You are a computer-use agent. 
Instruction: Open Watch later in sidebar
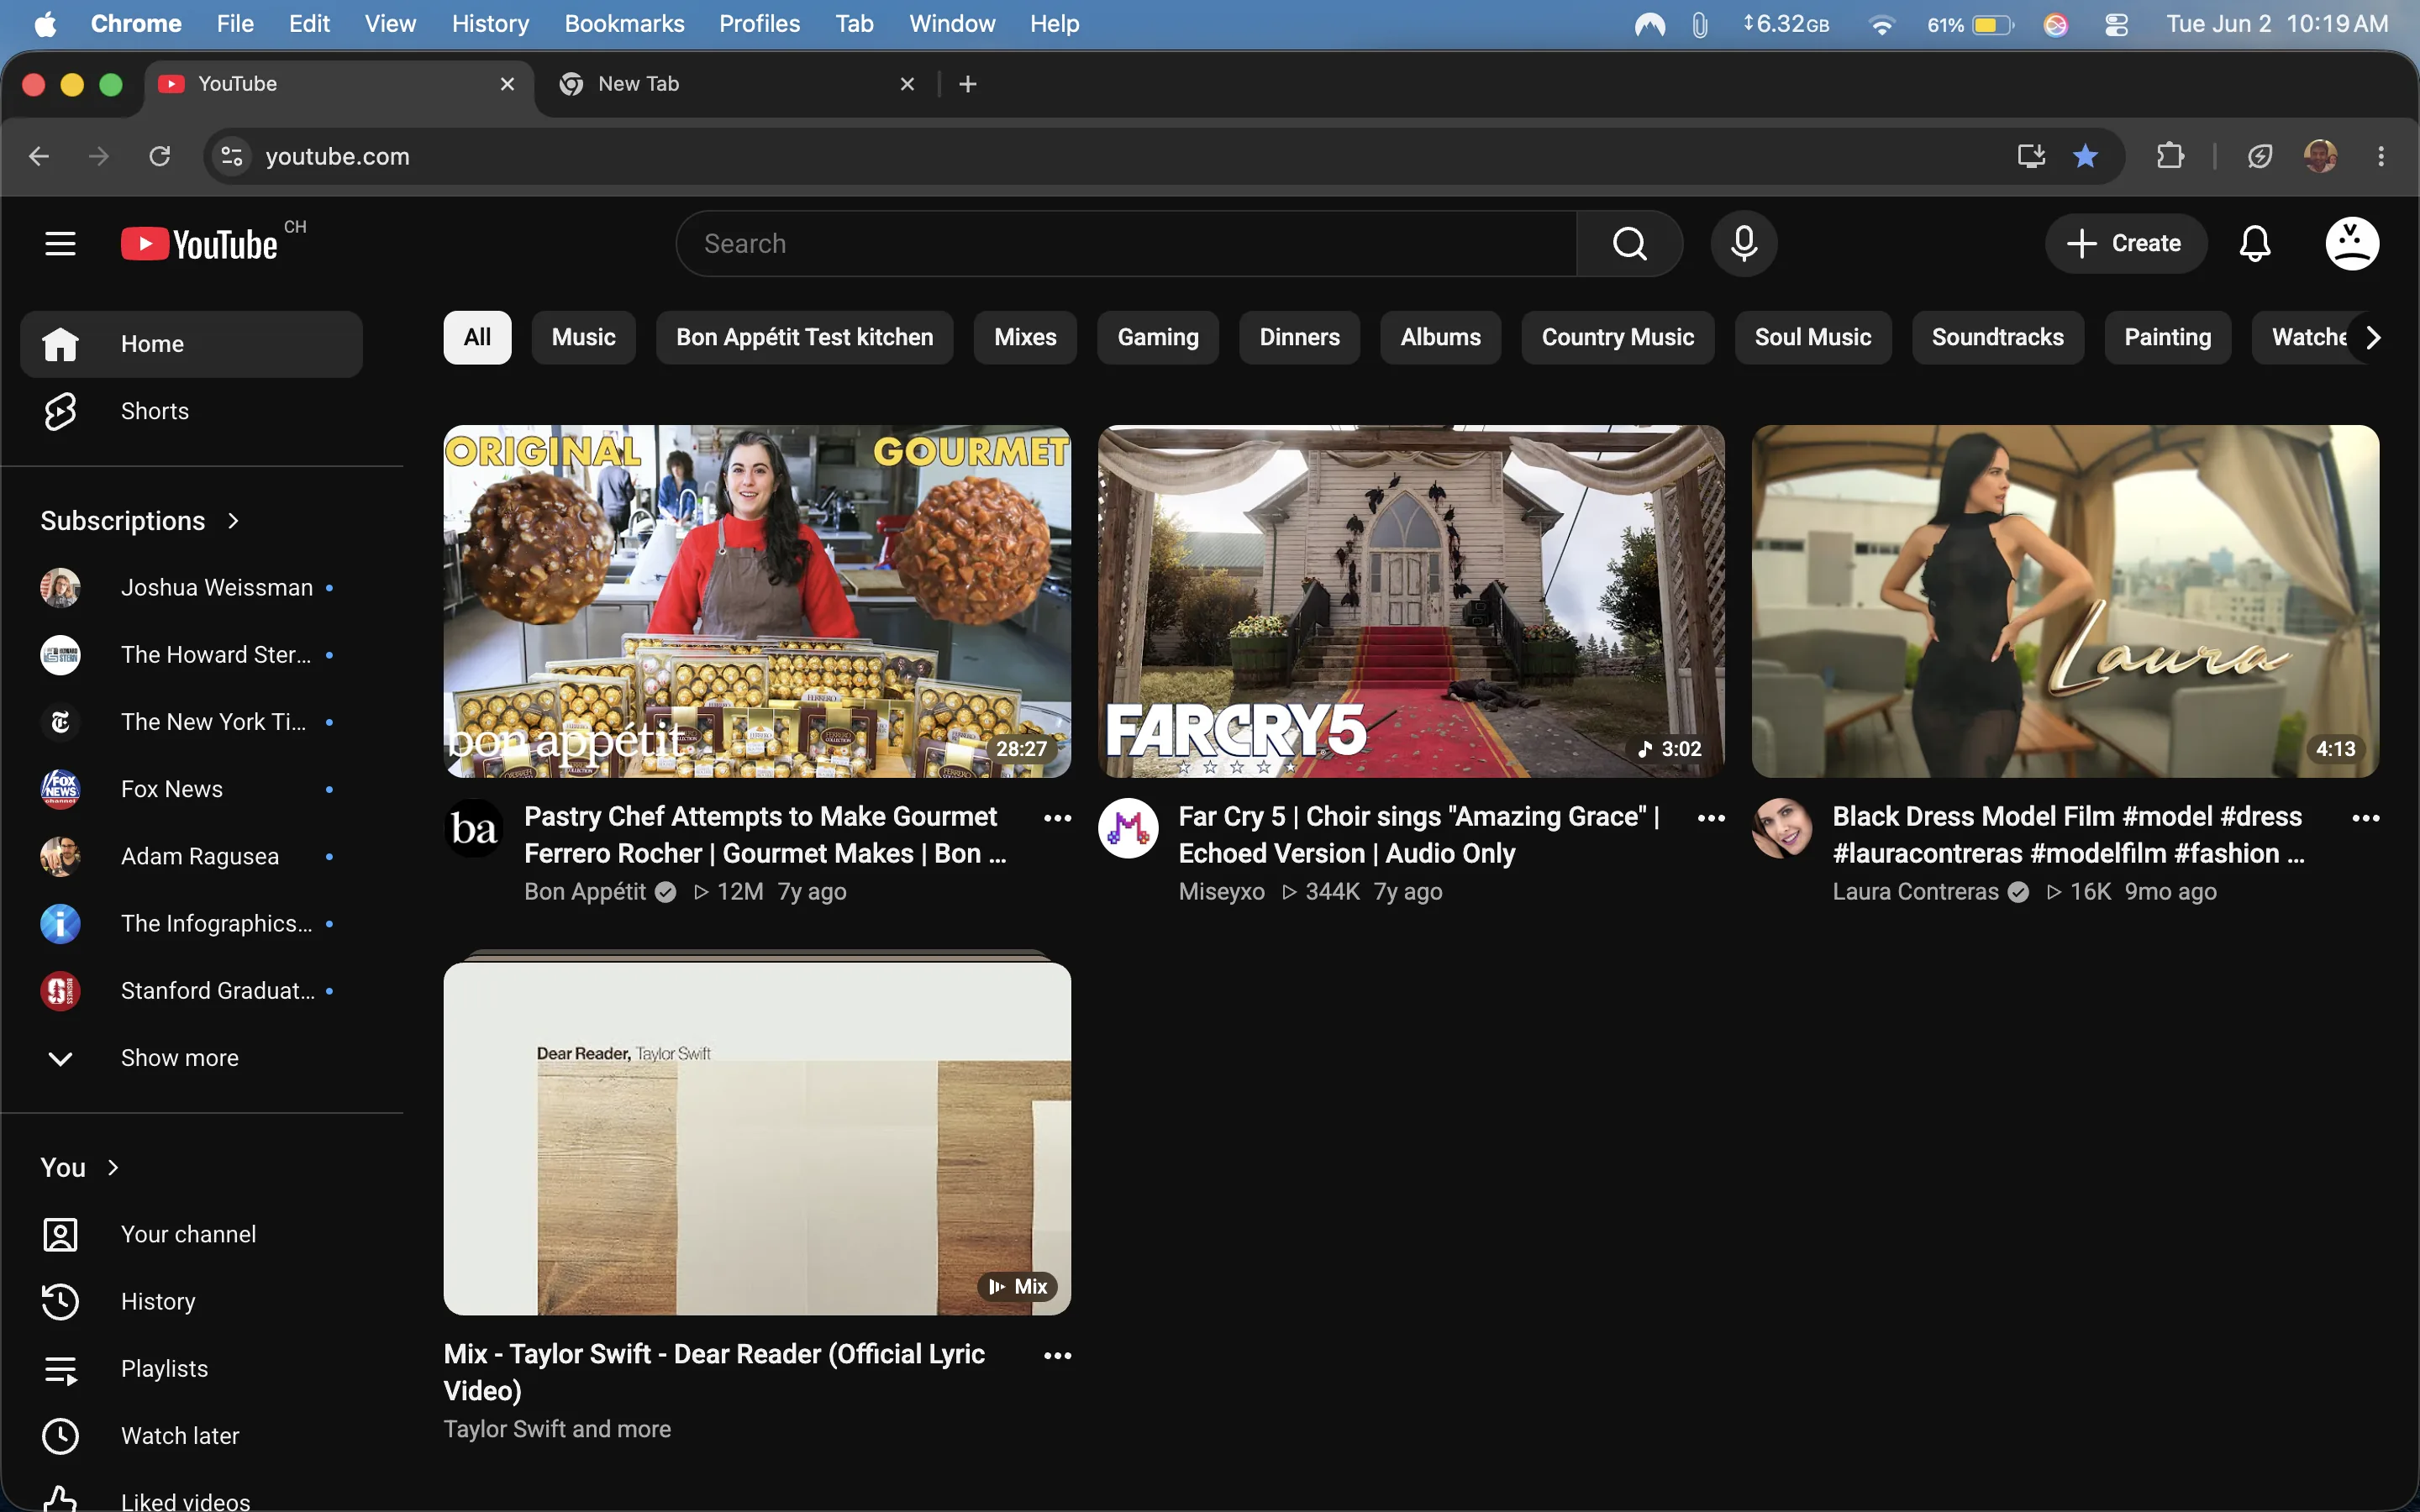(191, 1436)
